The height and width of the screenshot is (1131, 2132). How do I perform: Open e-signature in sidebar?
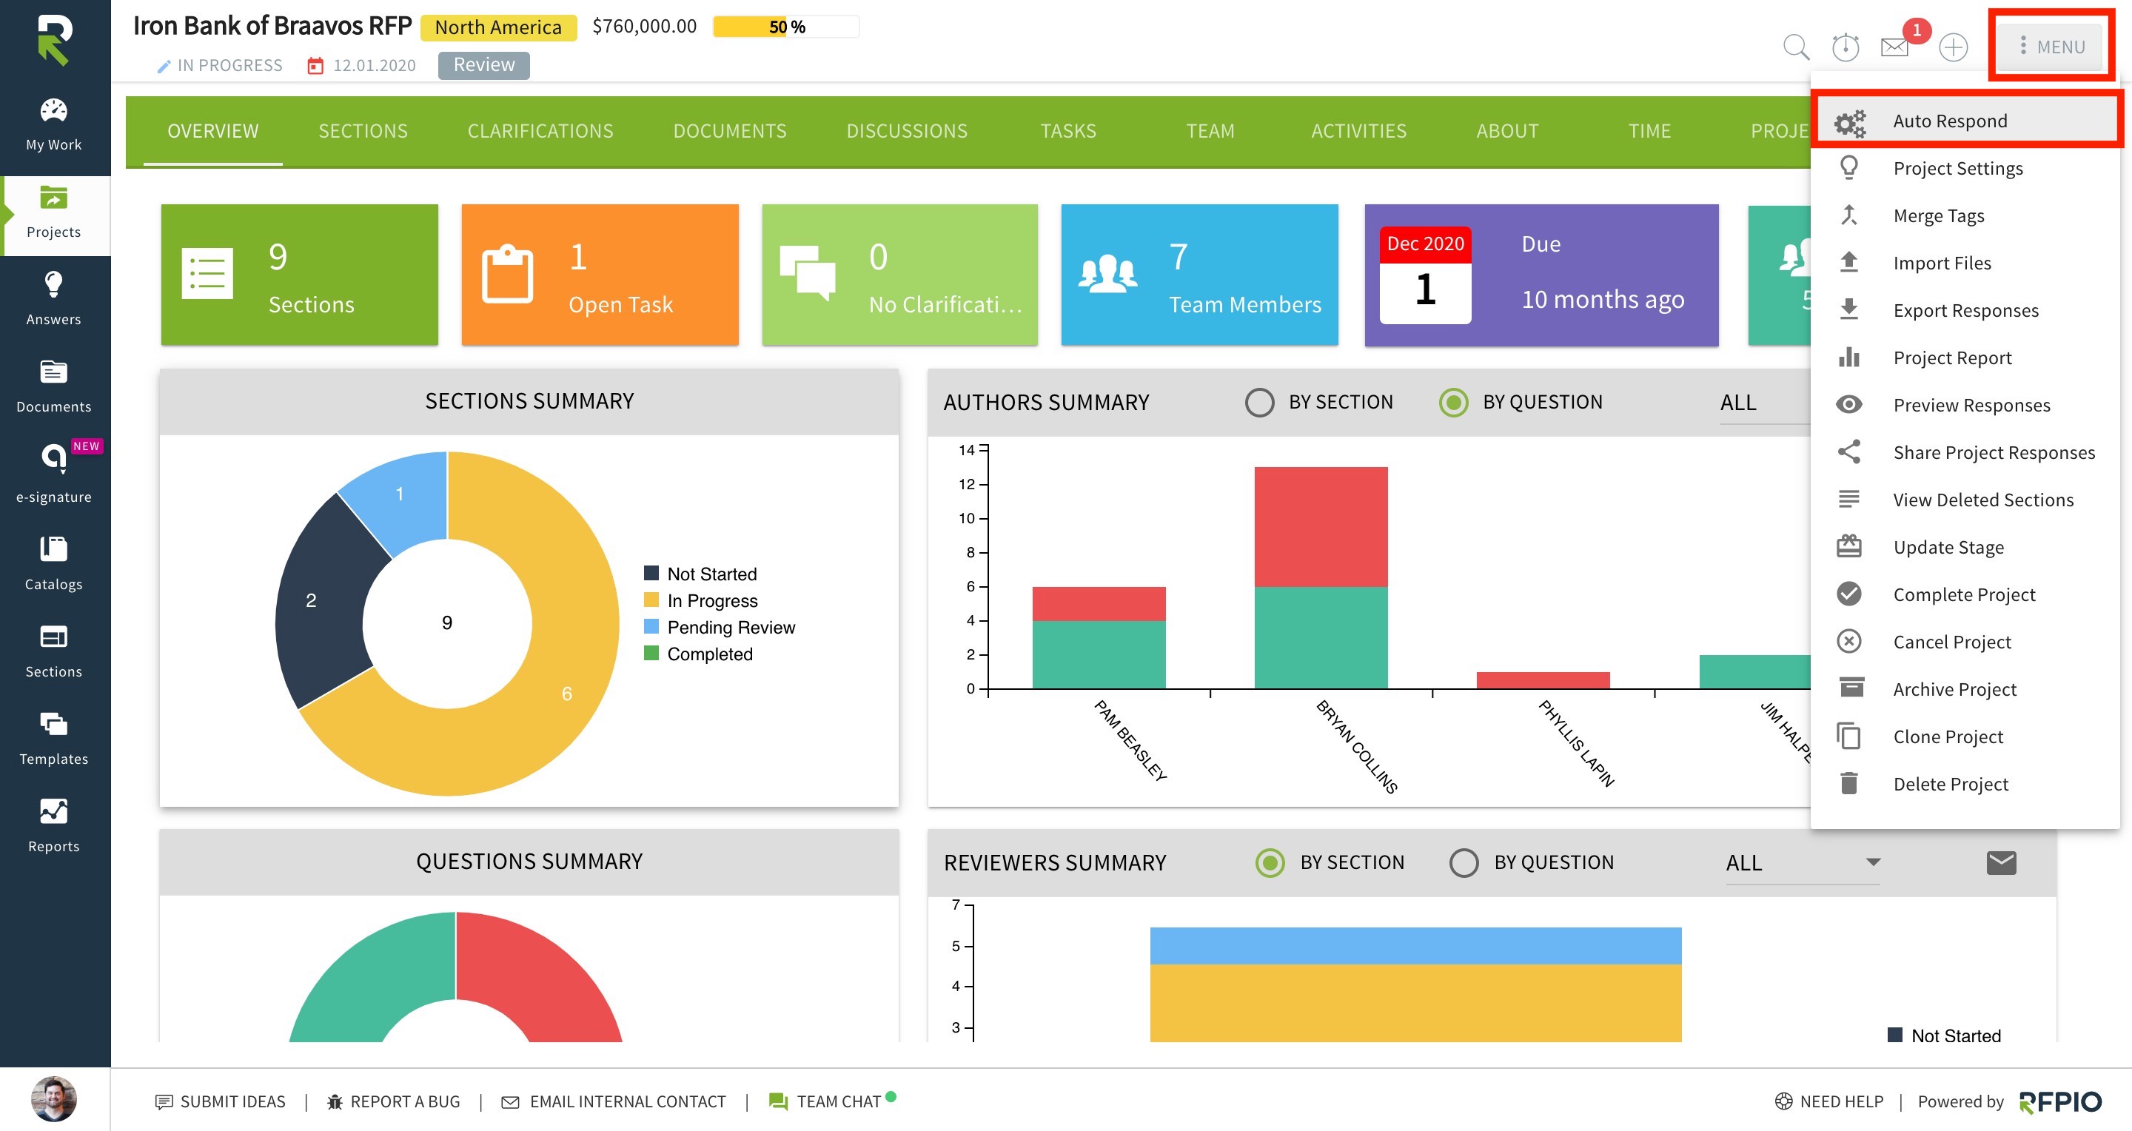pyautogui.click(x=55, y=474)
